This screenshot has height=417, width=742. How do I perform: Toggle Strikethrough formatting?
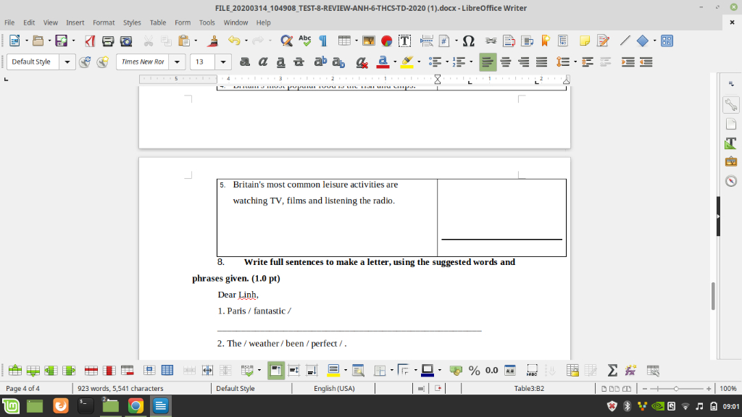(299, 62)
